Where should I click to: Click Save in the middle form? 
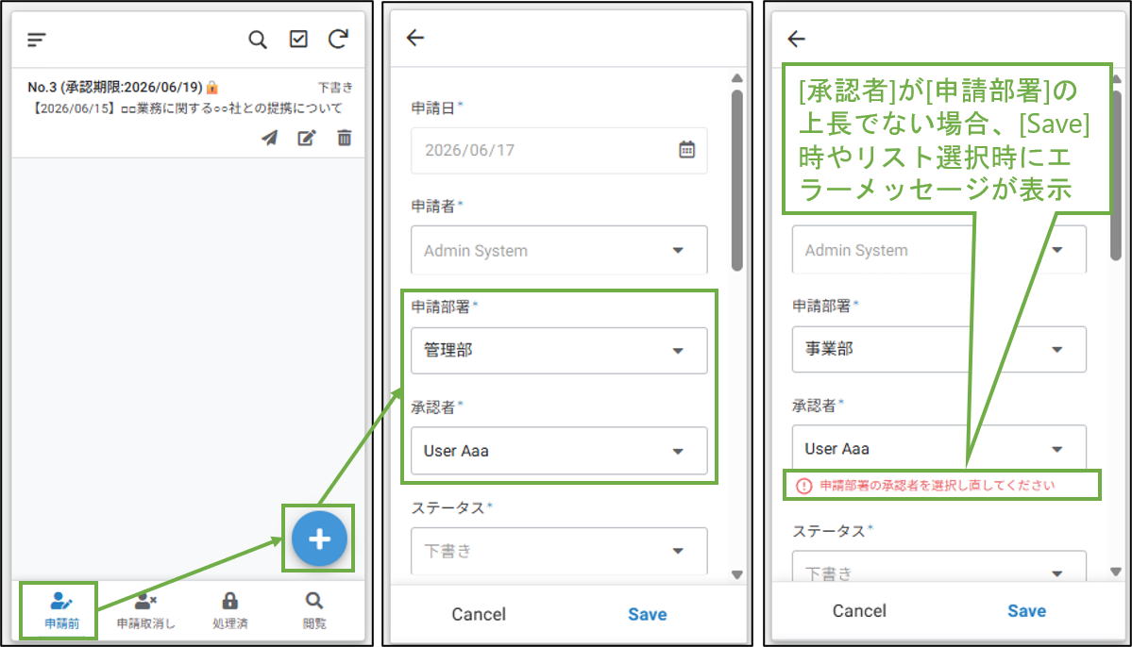648,614
